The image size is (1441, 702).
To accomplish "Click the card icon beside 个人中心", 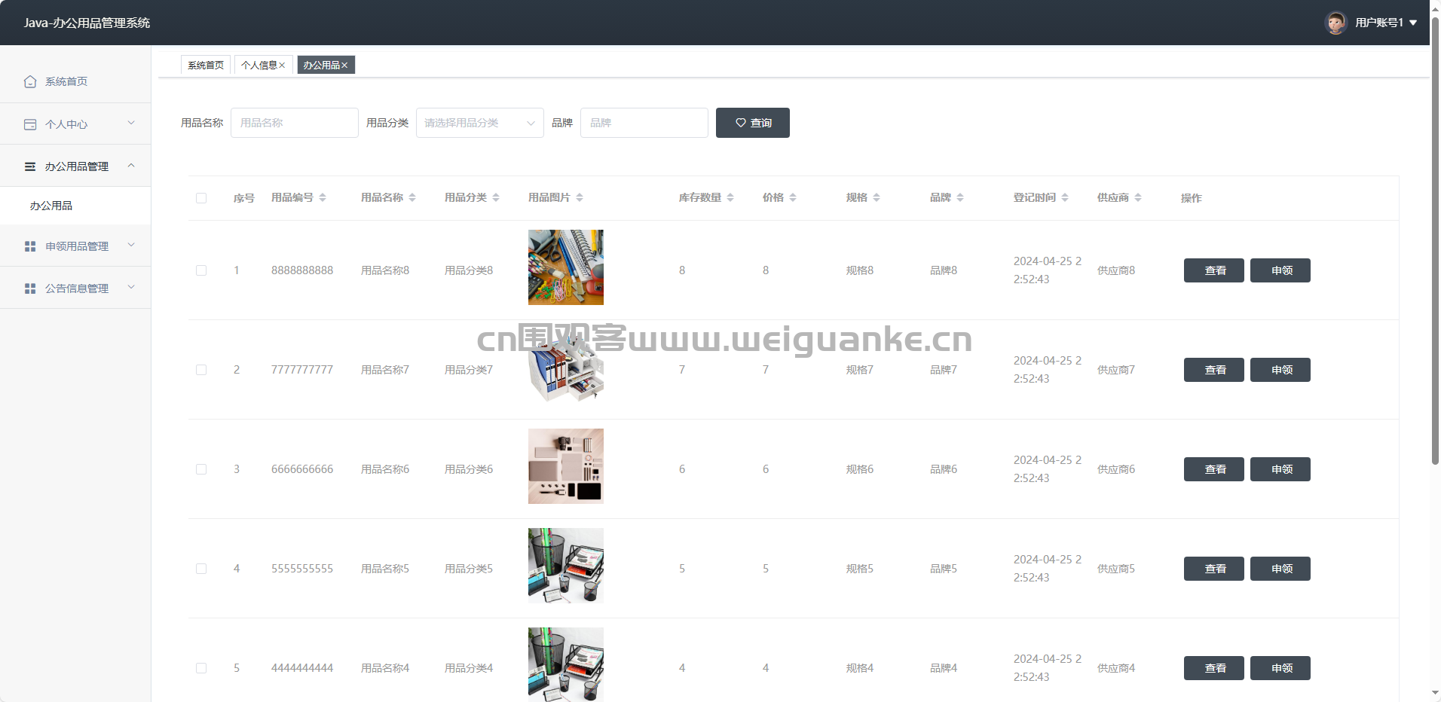I will [x=30, y=124].
